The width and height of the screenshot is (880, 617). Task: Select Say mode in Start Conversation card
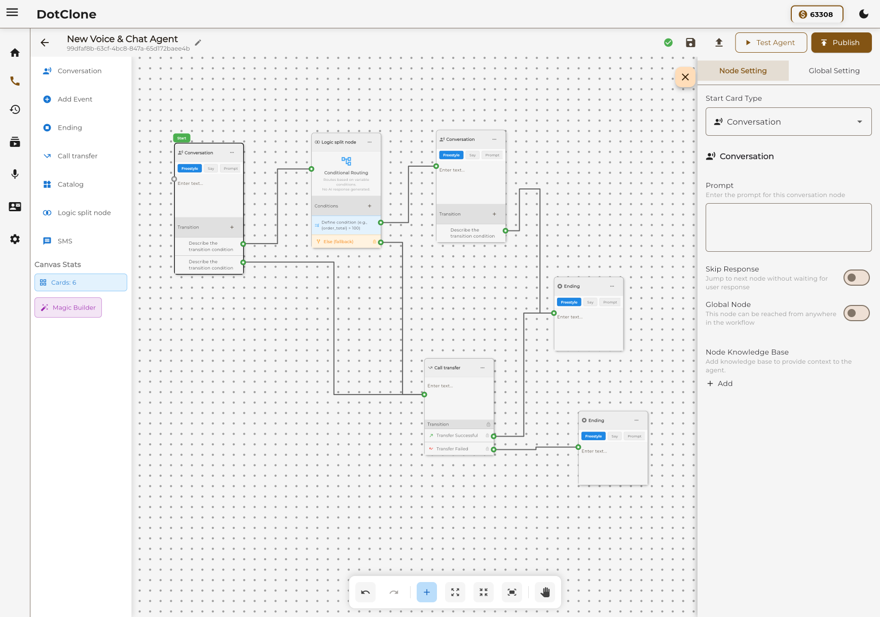click(x=211, y=168)
